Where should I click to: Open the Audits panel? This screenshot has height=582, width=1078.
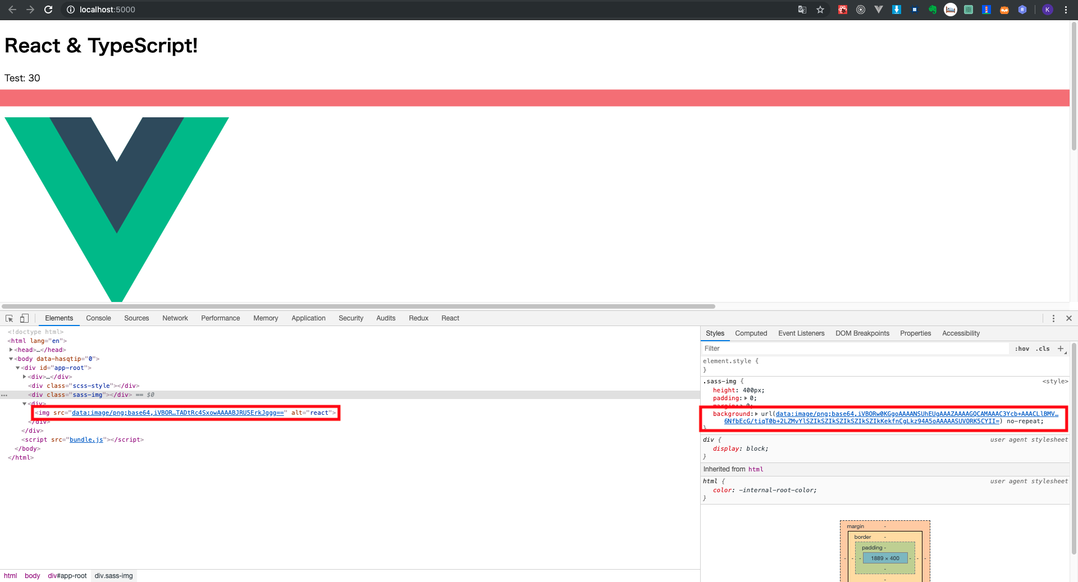(386, 318)
